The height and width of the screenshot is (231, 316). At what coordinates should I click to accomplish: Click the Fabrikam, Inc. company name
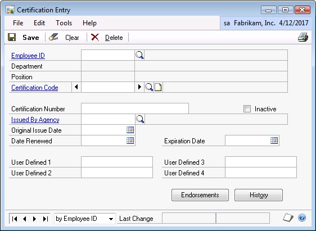click(x=255, y=23)
